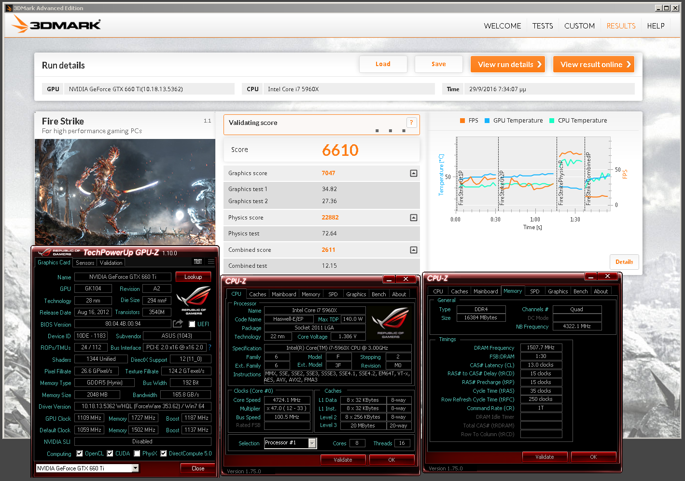Click View run details button

[x=508, y=64]
